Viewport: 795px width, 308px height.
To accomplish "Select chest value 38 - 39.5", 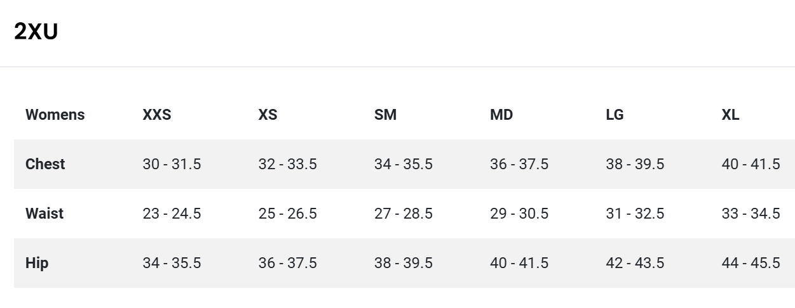I will click(635, 164).
